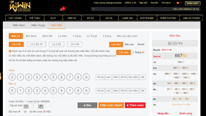Image resolution: width=206 pixels, height=116 pixels.
Task: Click Thêm cược add bet button
Action: coord(135,105)
